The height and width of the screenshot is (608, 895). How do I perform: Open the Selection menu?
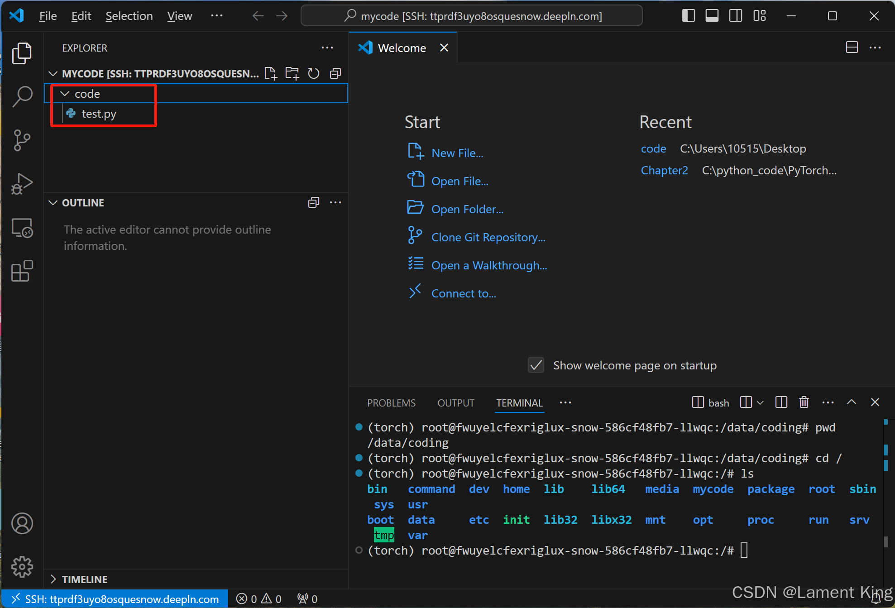[x=129, y=16]
